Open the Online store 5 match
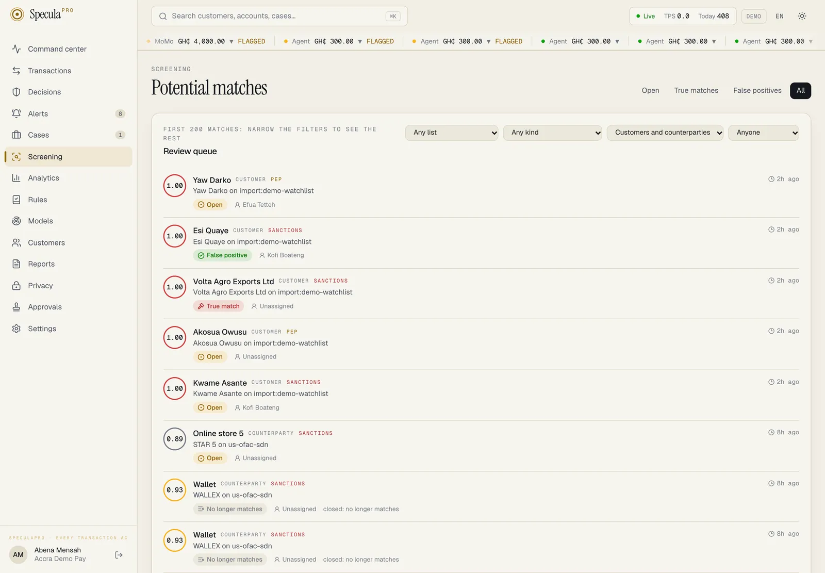The width and height of the screenshot is (825, 573). tap(481, 446)
